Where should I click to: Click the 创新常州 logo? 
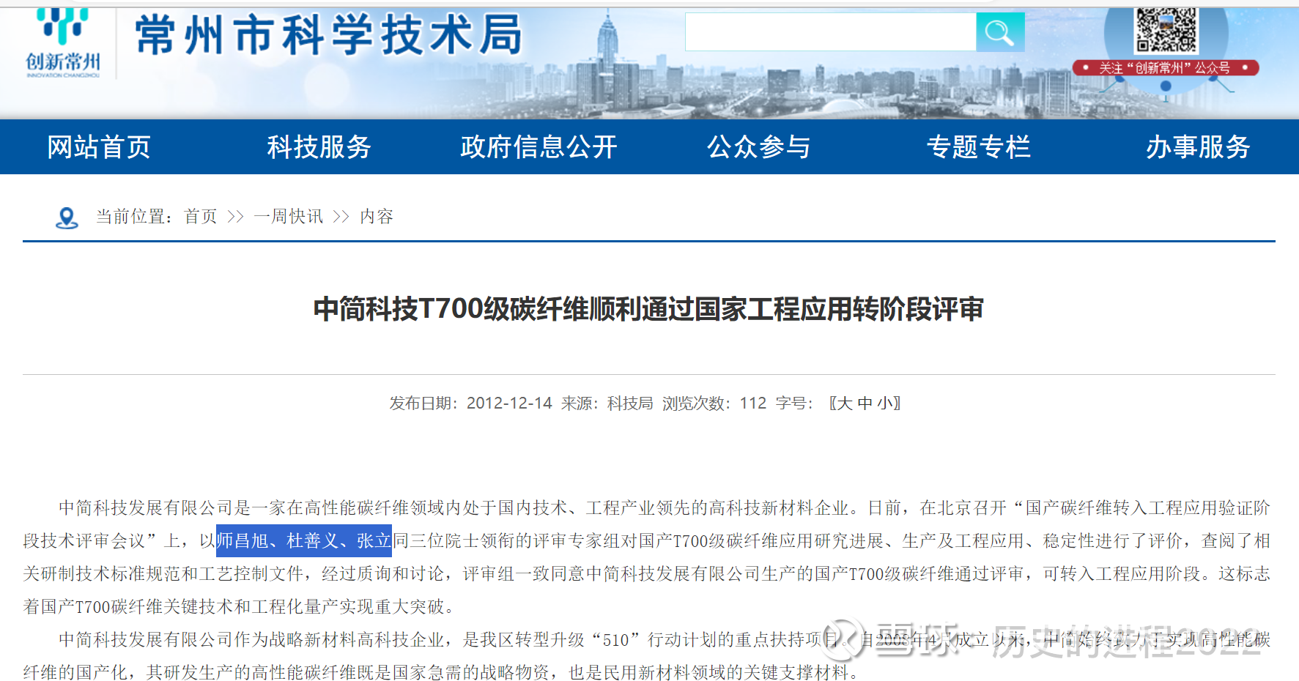[x=63, y=42]
